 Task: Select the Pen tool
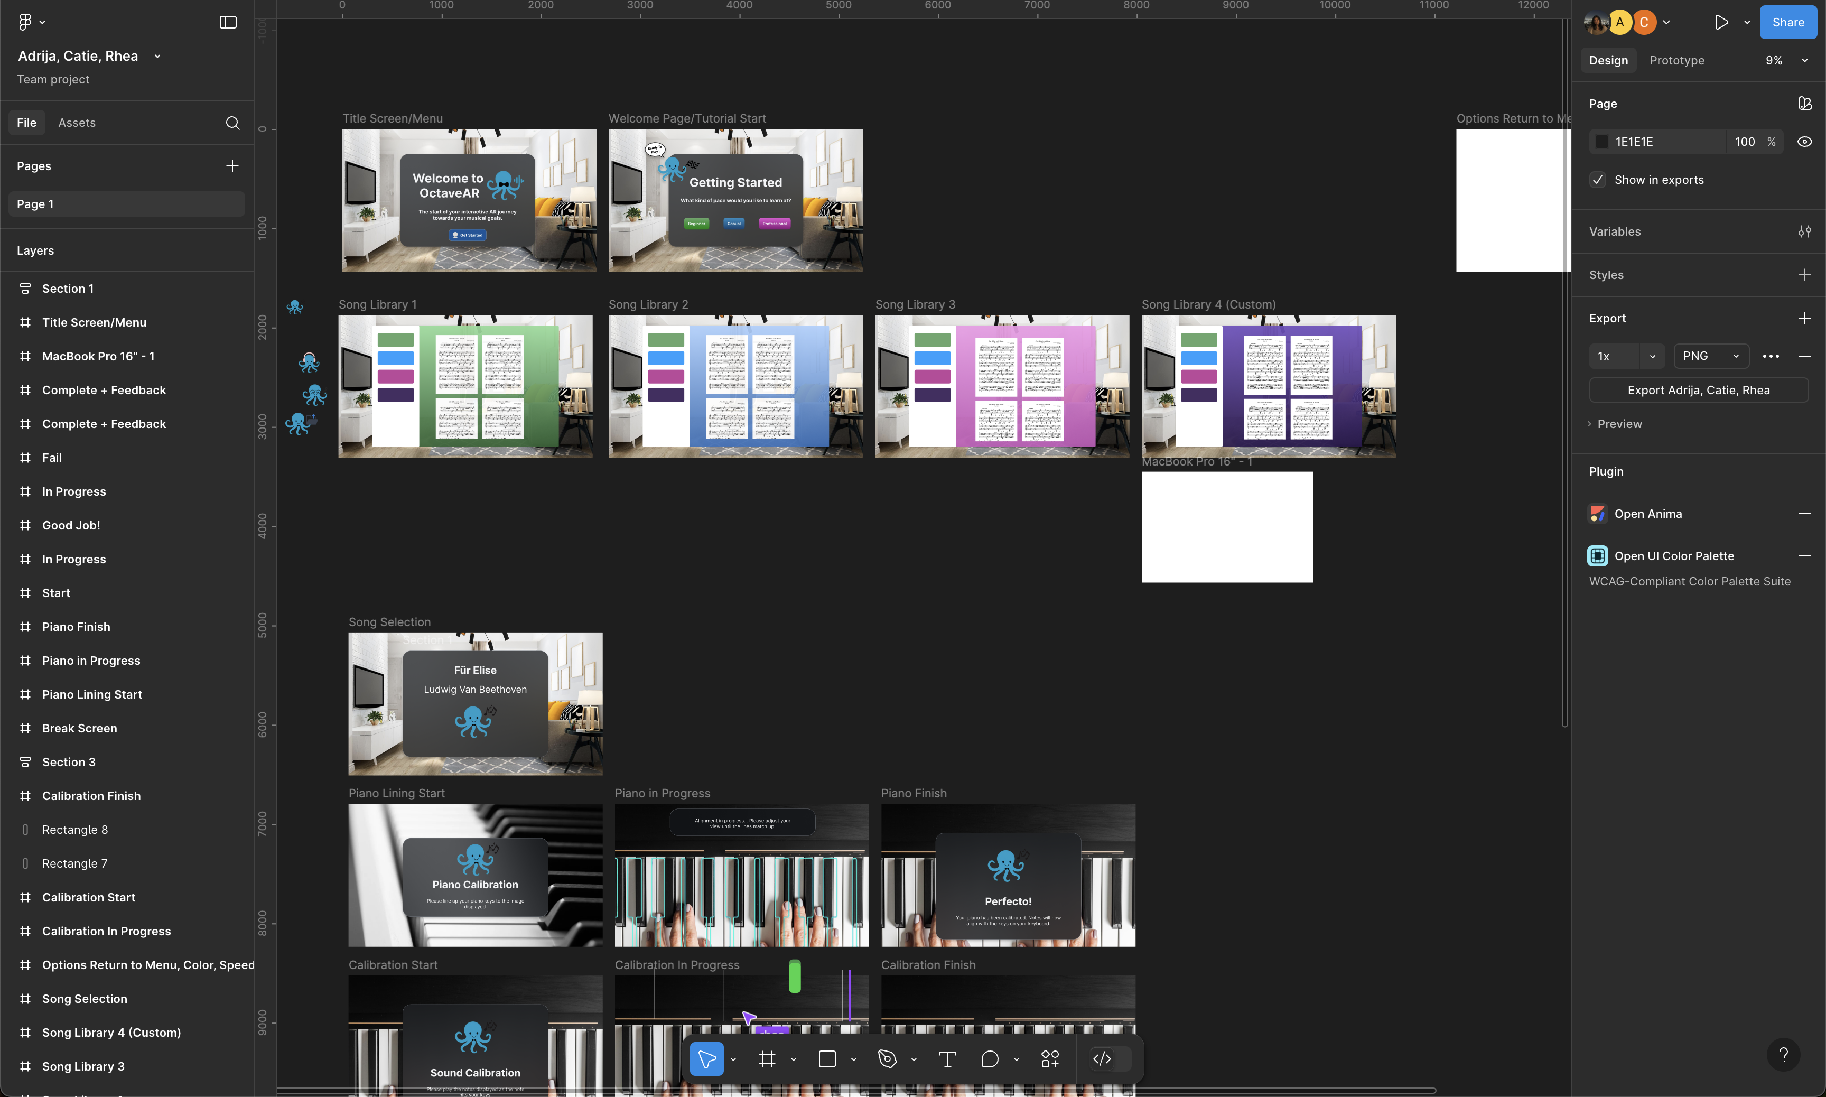(x=887, y=1059)
